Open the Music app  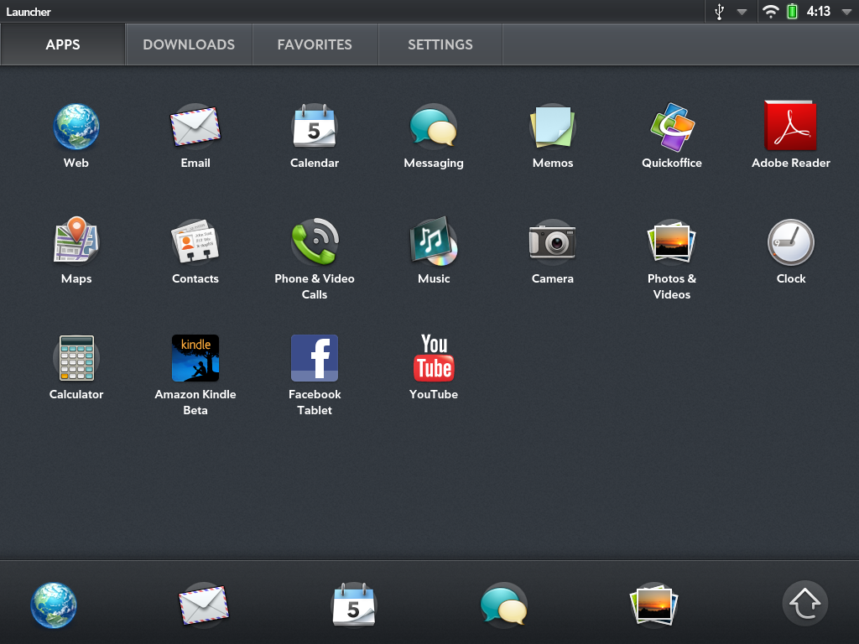434,242
